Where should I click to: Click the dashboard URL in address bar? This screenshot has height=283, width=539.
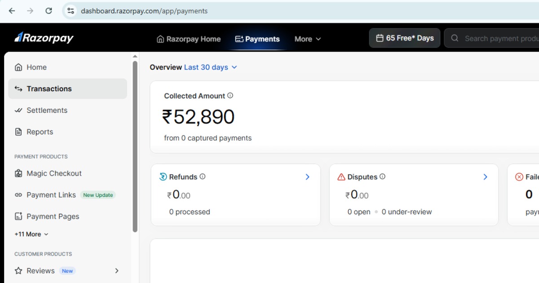(x=144, y=11)
